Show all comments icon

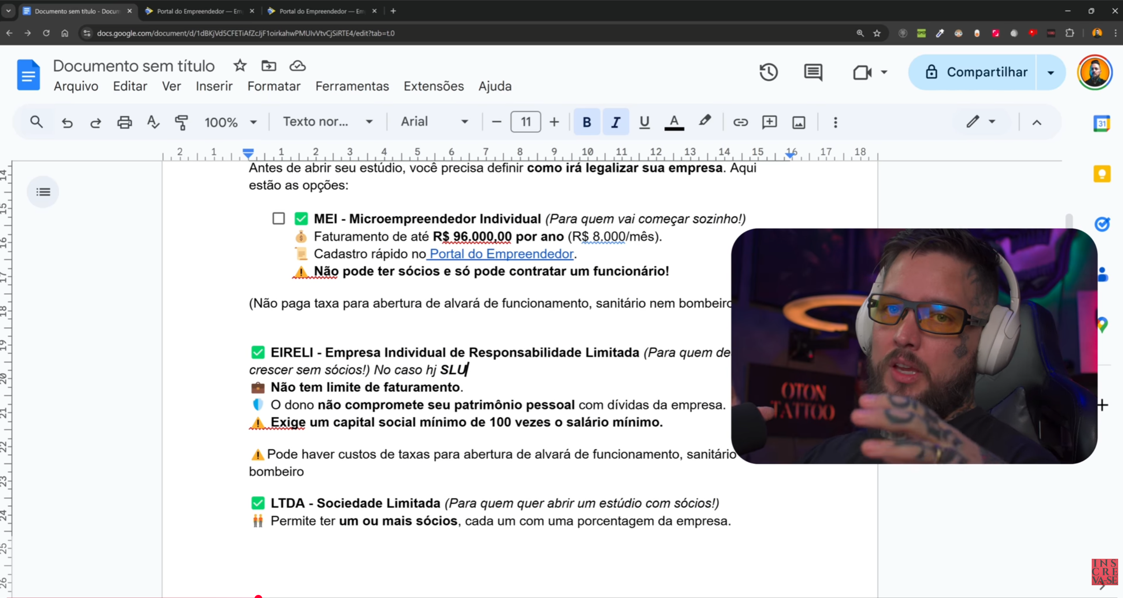click(x=813, y=72)
